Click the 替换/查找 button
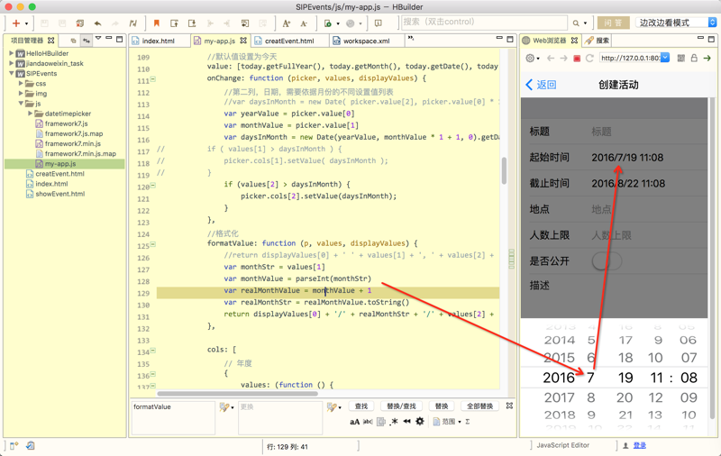 [401, 406]
